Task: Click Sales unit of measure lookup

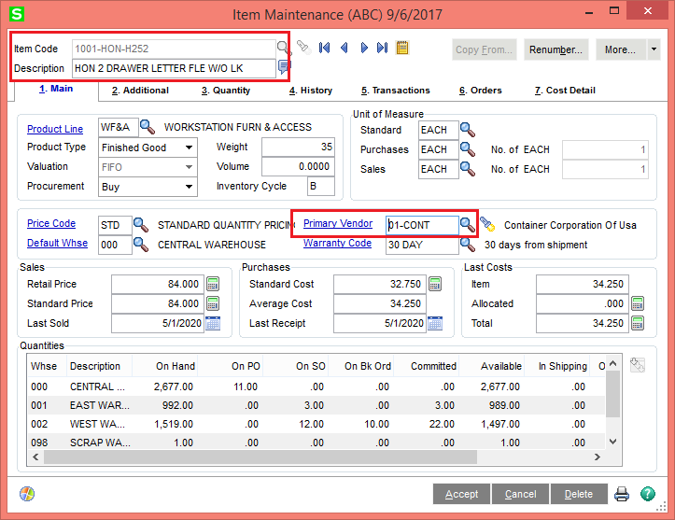Action: [468, 169]
